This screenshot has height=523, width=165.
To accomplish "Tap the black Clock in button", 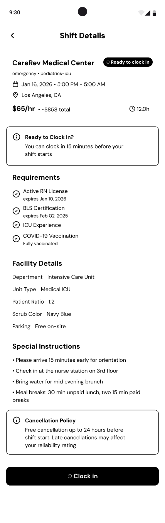I will click(82, 476).
